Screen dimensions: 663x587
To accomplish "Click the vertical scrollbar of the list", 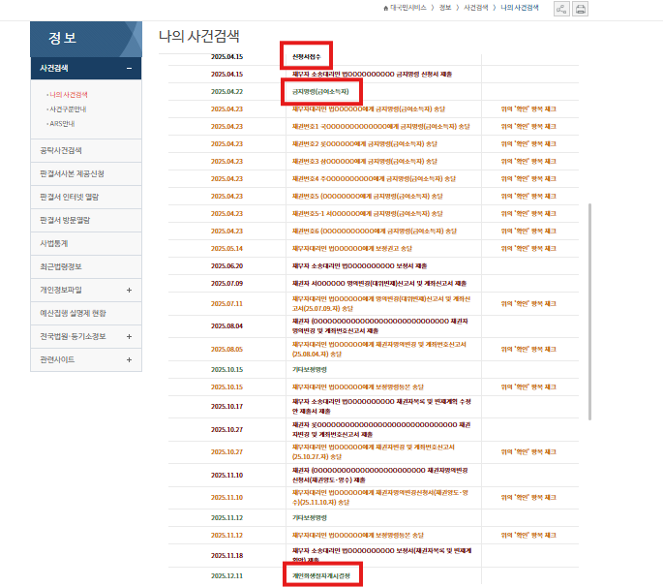I will coord(589,312).
